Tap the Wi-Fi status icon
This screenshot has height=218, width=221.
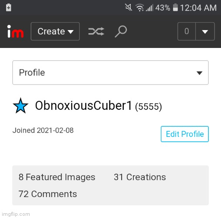[139, 7]
